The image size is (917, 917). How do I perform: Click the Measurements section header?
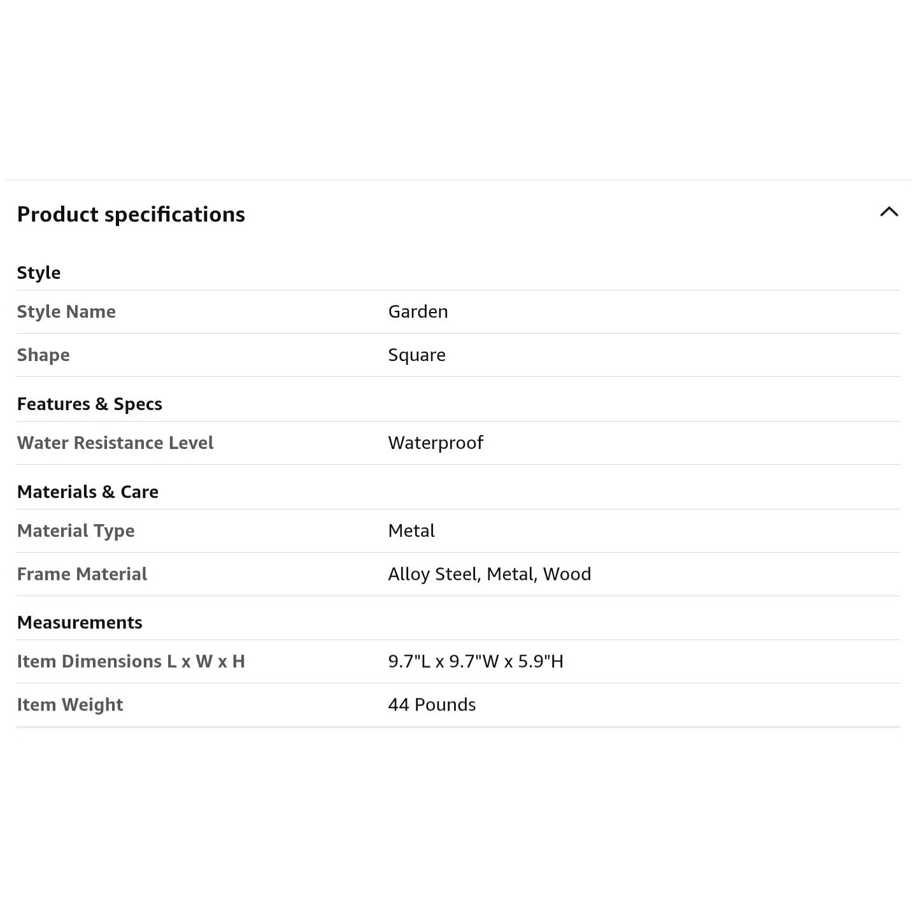coord(80,622)
